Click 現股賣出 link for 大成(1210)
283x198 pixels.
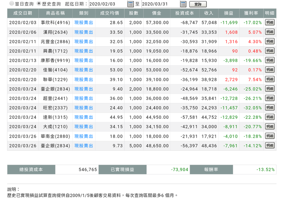(84, 127)
